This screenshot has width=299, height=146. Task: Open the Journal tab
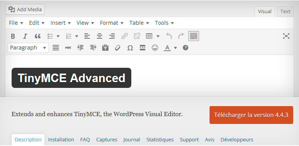(x=132, y=140)
